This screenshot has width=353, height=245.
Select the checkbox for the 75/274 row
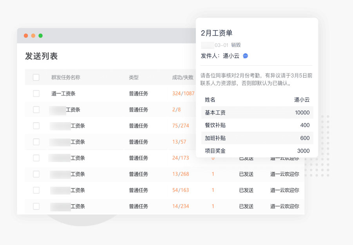point(36,126)
